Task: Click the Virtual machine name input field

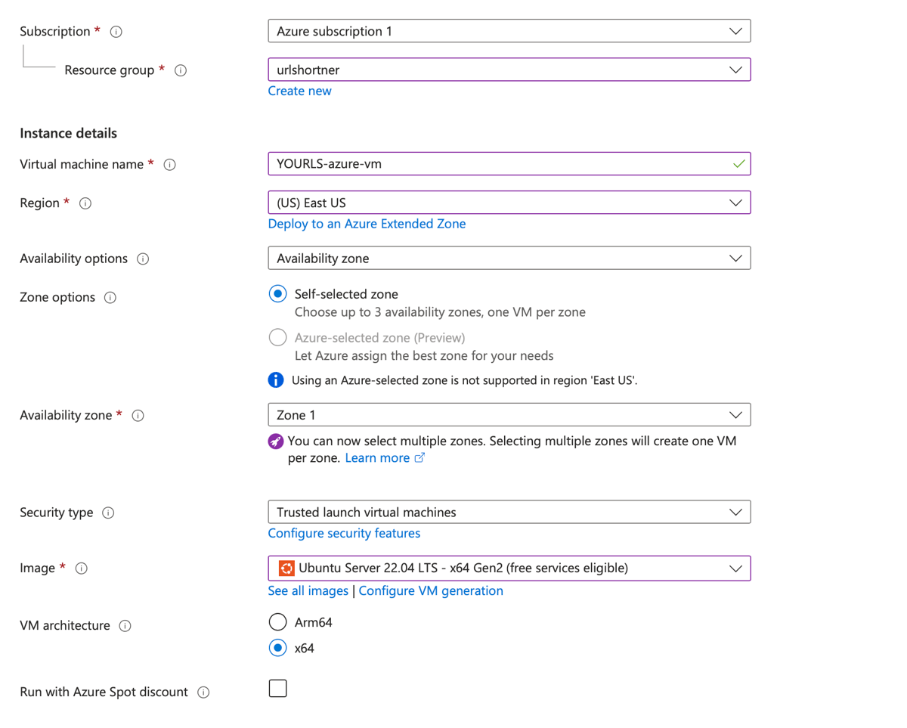Action: coord(509,164)
